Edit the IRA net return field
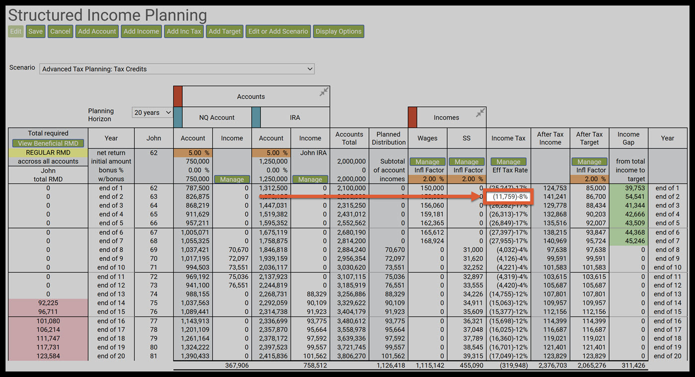Viewport: 695px width, 377px height. [271, 153]
